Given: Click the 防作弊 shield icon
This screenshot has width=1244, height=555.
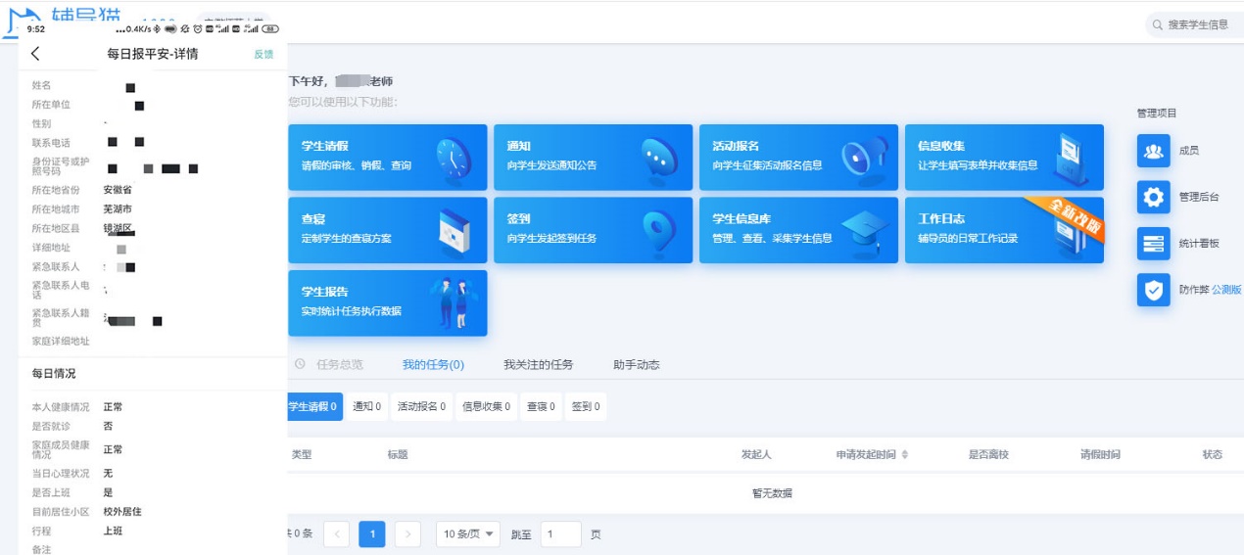Looking at the screenshot, I should click(x=1153, y=290).
